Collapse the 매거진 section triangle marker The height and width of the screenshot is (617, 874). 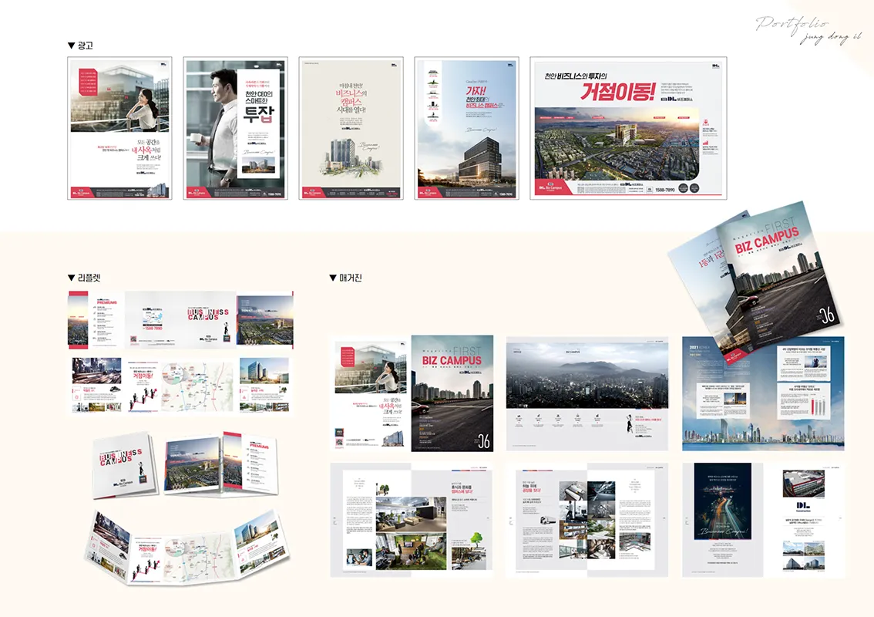click(333, 278)
